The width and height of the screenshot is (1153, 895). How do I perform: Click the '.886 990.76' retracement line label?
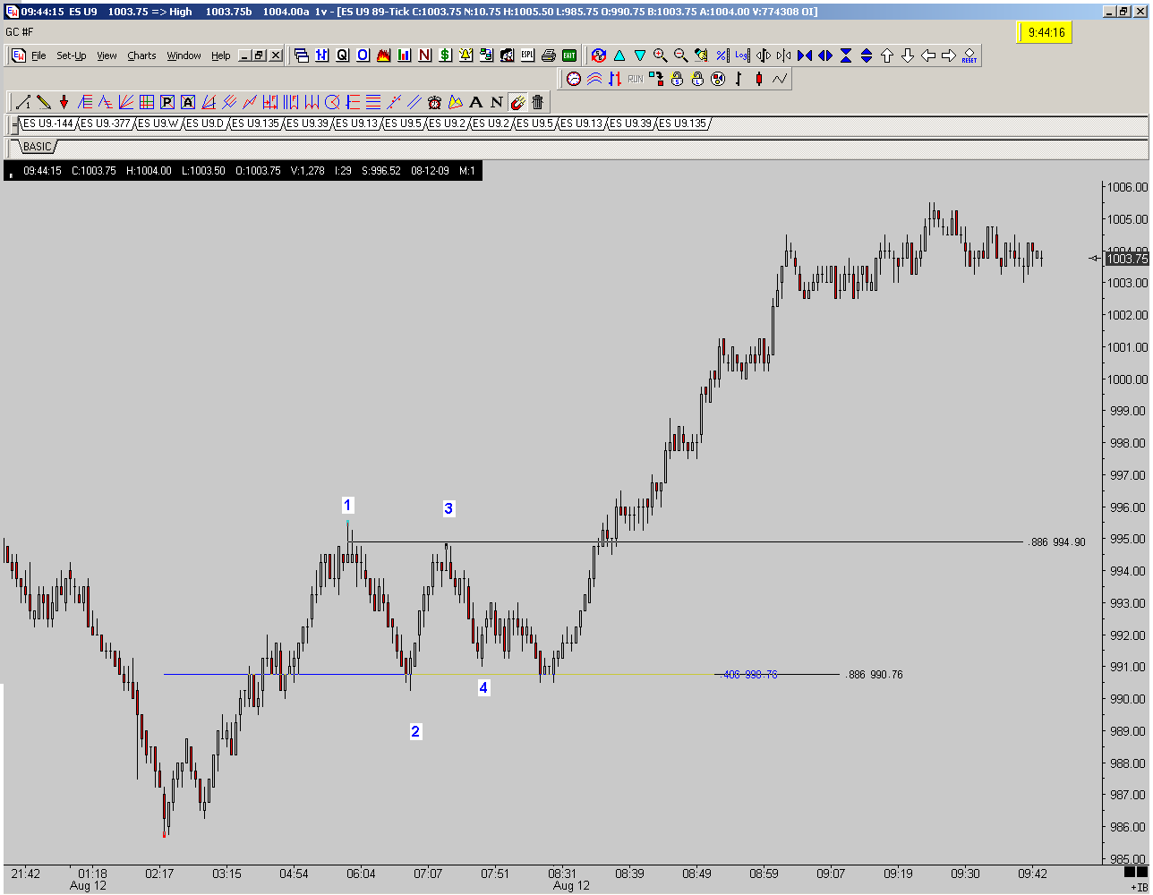coord(874,675)
